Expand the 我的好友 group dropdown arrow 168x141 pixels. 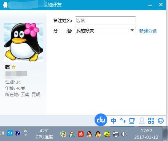(132, 30)
